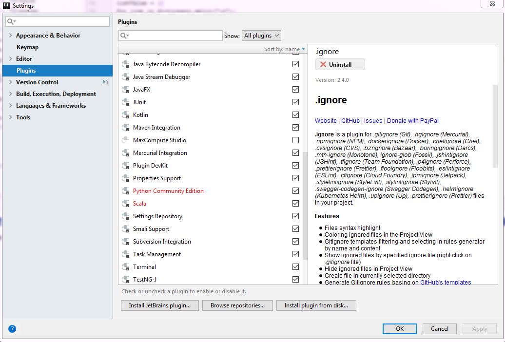The image size is (505, 342).
Task: Open the Issues link for .ignore
Action: click(x=373, y=121)
